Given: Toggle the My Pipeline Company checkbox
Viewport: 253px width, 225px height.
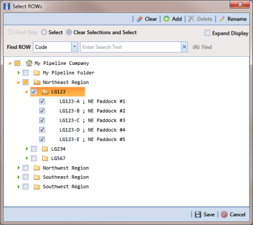Looking at the screenshot, I should (17, 63).
